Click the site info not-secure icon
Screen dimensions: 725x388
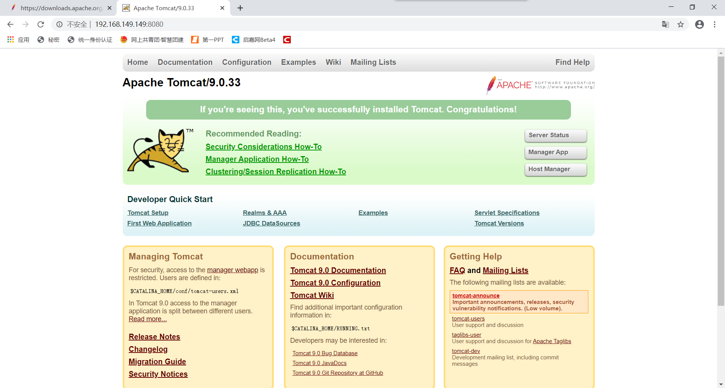pos(59,25)
